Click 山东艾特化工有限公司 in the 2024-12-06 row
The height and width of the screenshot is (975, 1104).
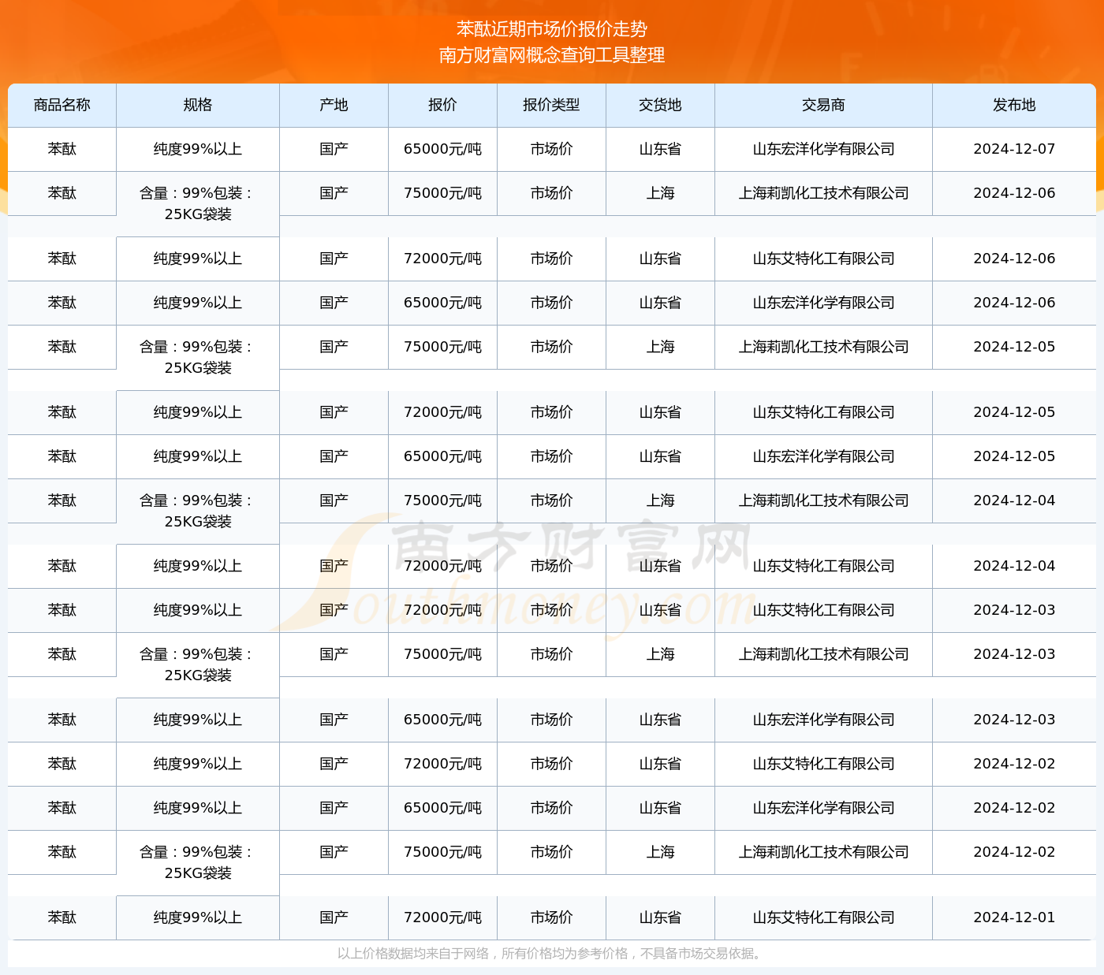tap(823, 259)
